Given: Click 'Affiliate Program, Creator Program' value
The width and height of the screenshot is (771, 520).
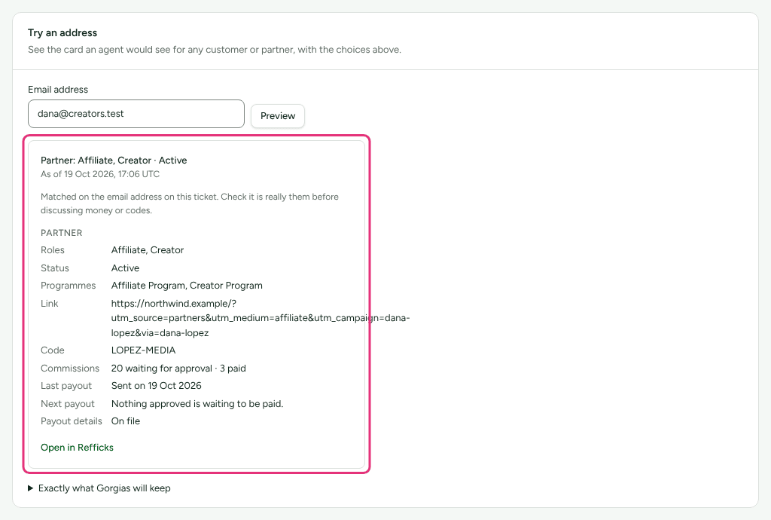Looking at the screenshot, I should click(x=187, y=286).
